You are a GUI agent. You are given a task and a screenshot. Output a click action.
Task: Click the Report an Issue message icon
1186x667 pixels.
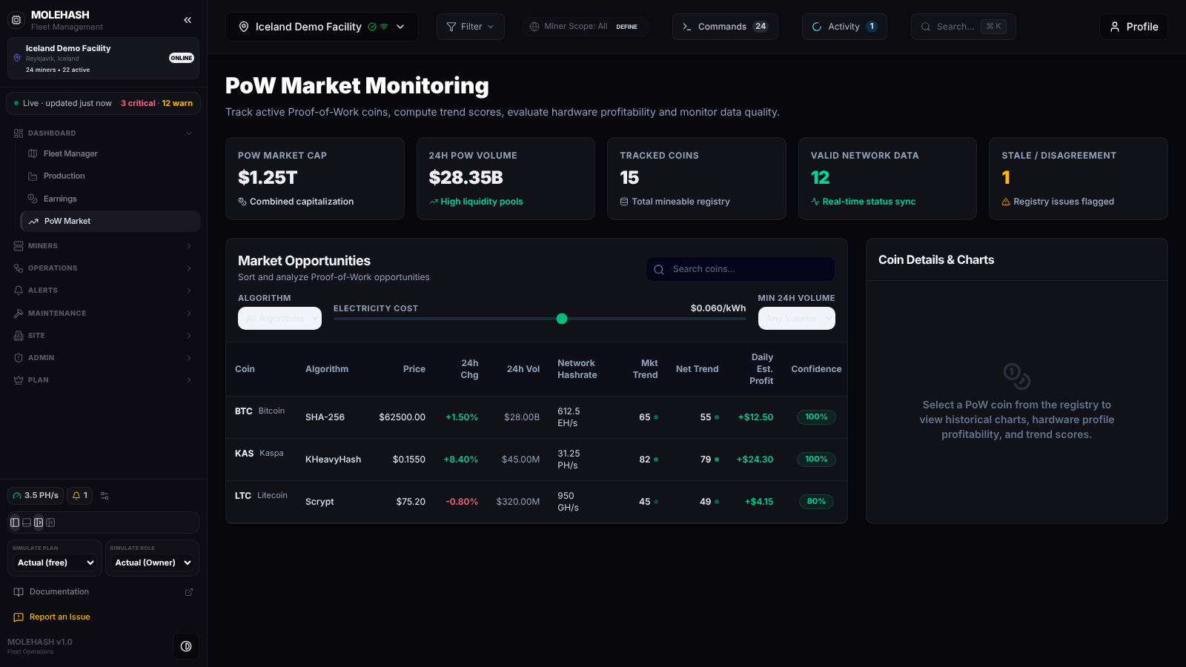click(19, 617)
